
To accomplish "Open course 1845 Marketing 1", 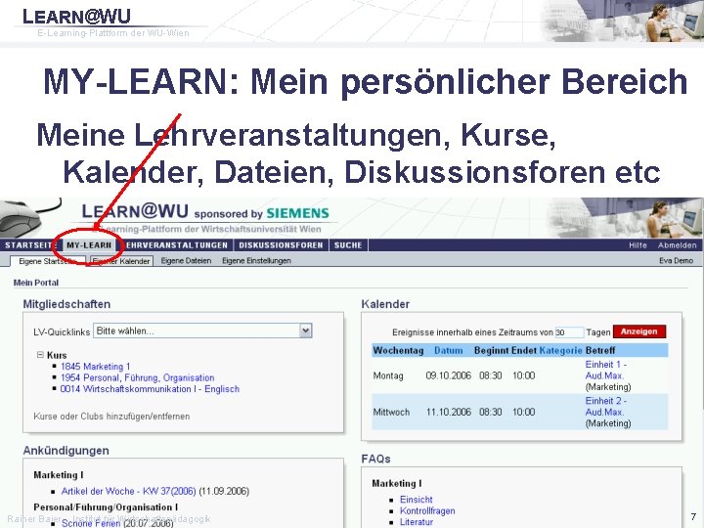I will 95,367.
